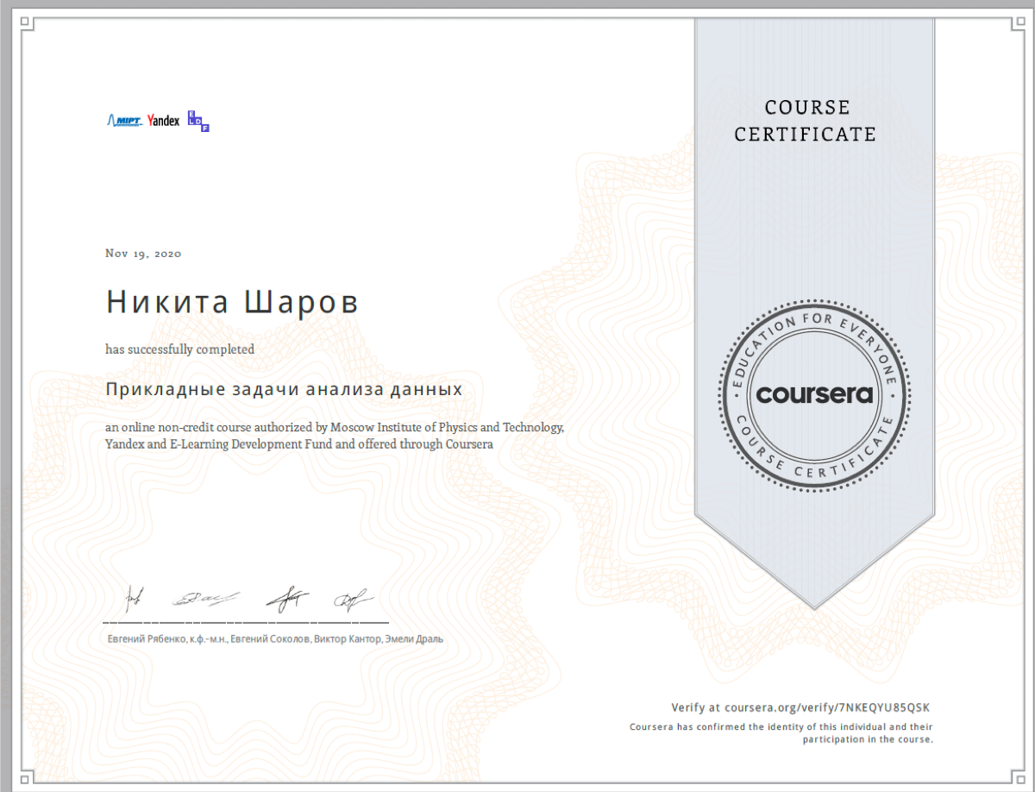
Task: Select the recipient name Никита Шаров
Action: (233, 301)
